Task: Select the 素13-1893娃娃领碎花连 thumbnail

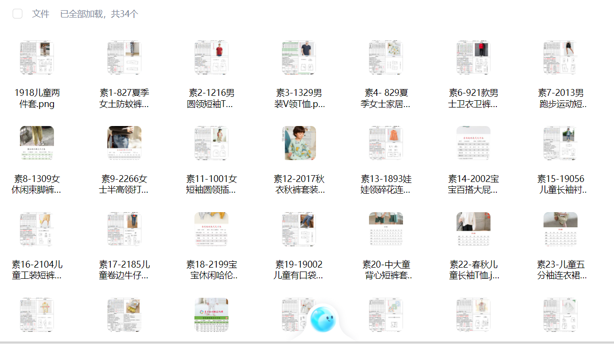Action: point(386,143)
